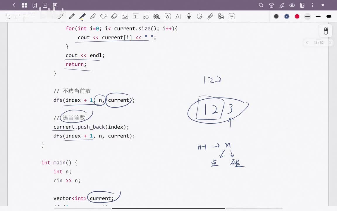Select the shapes tool
Image resolution: width=337 pixels, height=211 pixels.
tap(146, 16)
